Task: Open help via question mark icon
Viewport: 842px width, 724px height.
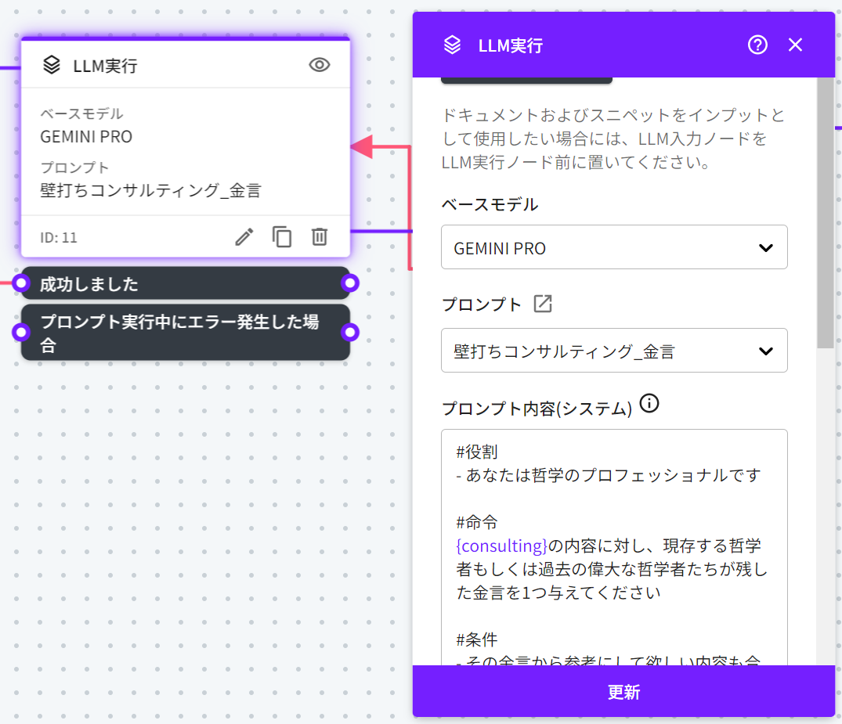Action: [x=757, y=45]
